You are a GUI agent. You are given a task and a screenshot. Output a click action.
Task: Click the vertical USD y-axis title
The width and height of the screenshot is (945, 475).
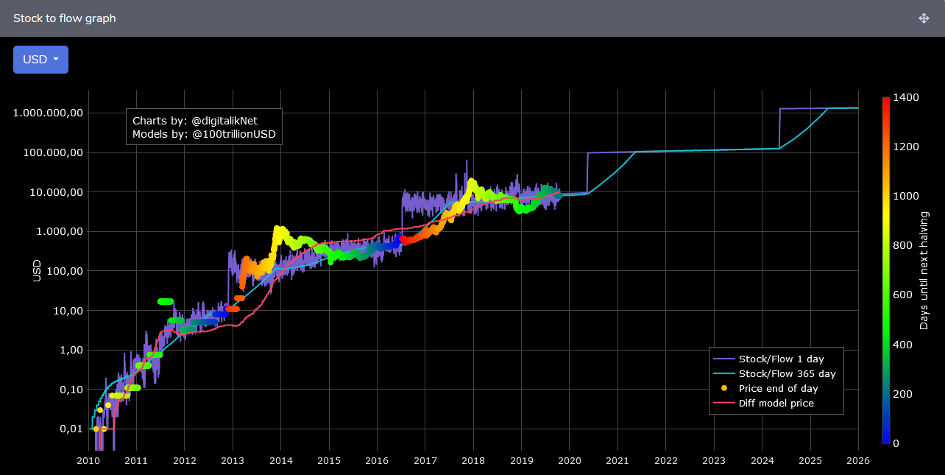[37, 270]
